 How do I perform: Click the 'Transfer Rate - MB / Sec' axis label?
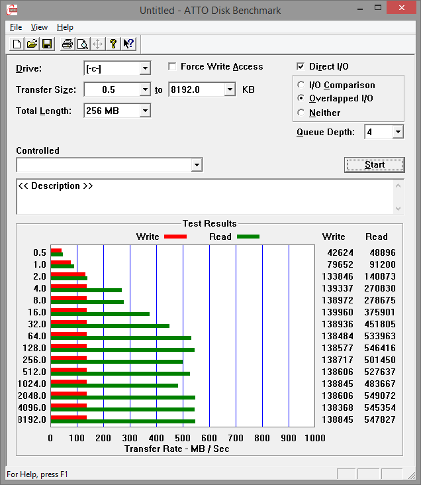(x=177, y=449)
